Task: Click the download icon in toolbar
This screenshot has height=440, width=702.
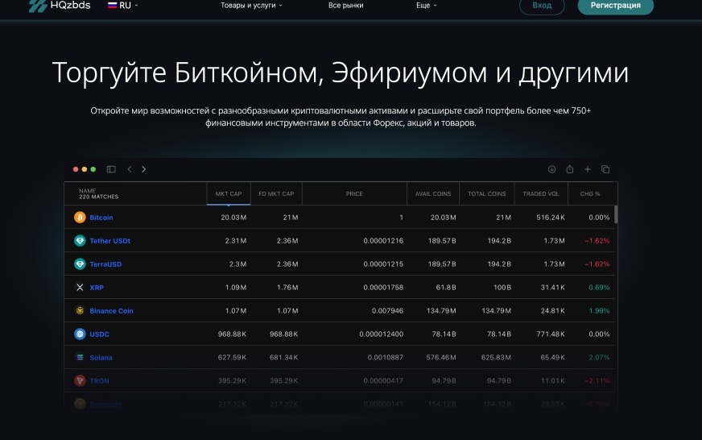Action: [551, 169]
